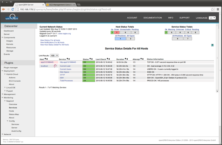Sort by Attempt column ascending arrow
222x145 pixels.
point(141,59)
